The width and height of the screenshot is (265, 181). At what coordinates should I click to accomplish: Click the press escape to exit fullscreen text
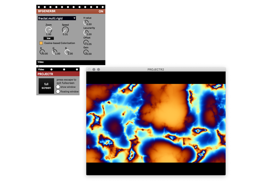[66, 81]
